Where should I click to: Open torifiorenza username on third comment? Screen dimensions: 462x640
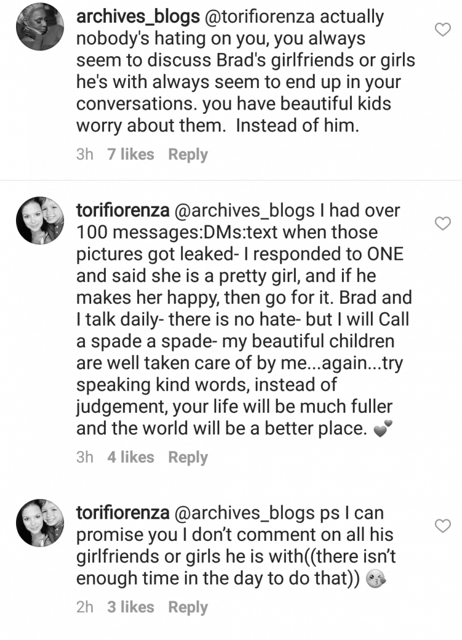pyautogui.click(x=123, y=512)
